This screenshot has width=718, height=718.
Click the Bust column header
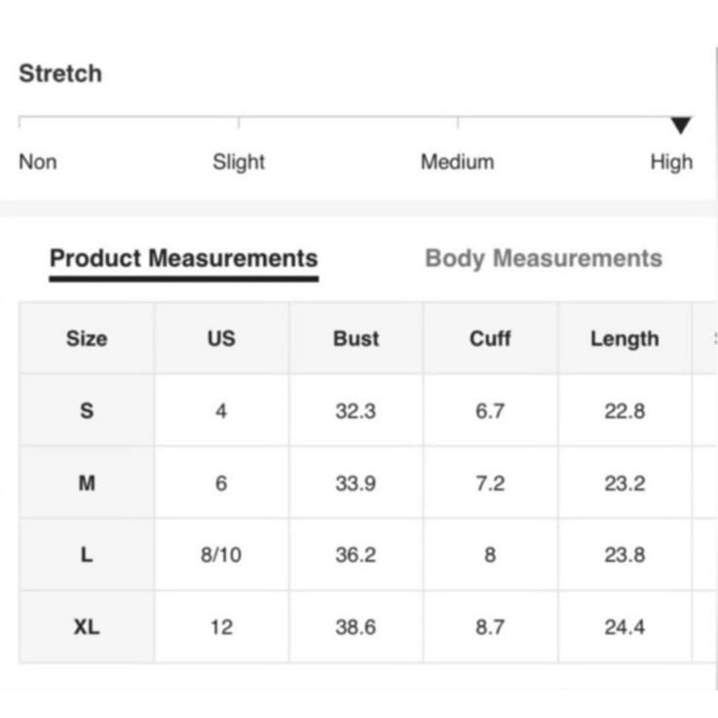[356, 338]
